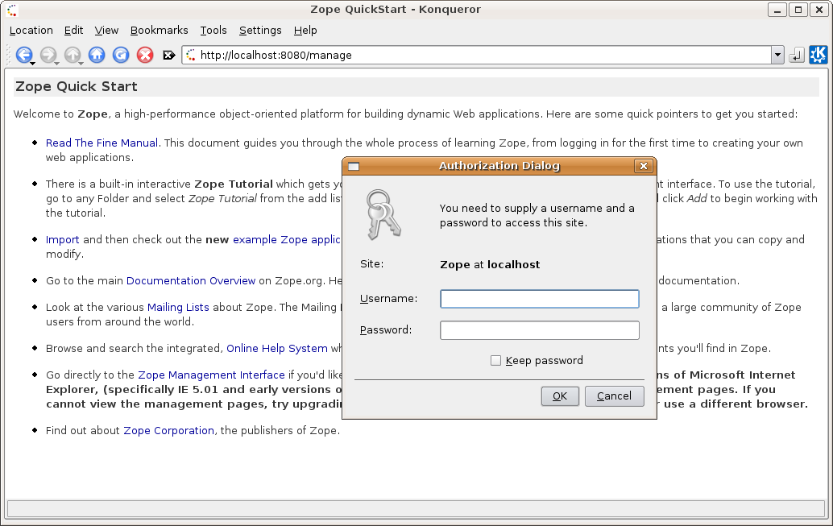Expand the URL location history dropdown

tap(777, 55)
